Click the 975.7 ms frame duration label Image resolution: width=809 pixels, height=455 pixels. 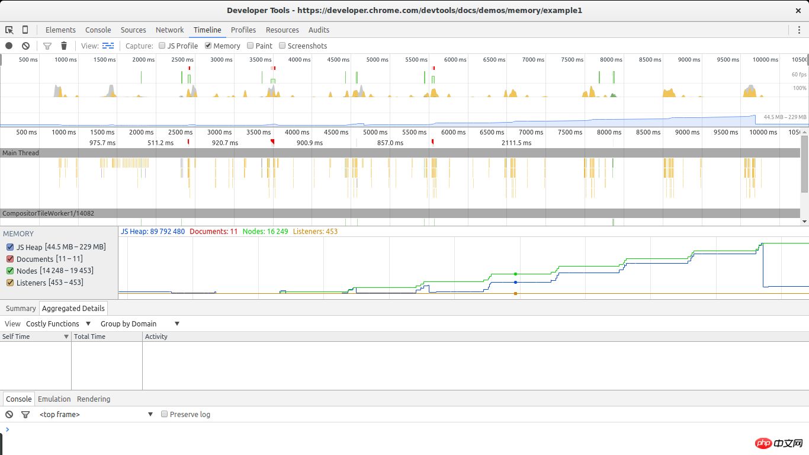tap(102, 143)
